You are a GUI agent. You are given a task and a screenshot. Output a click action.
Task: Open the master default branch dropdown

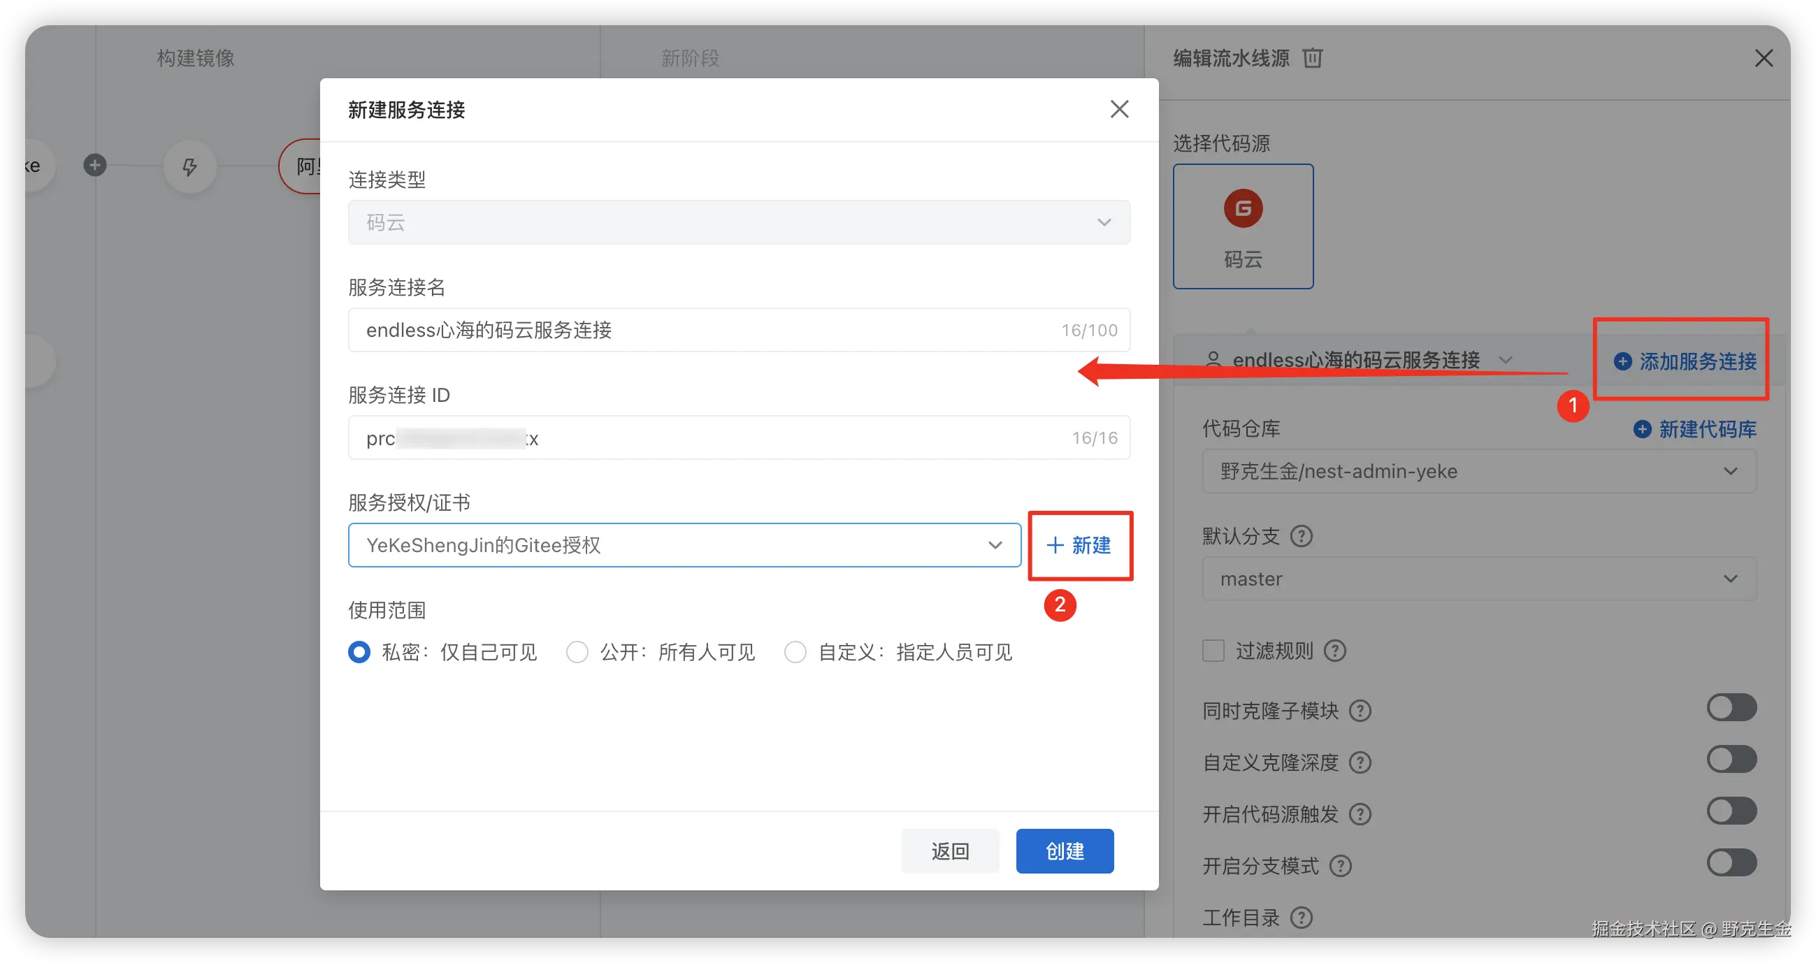click(1478, 579)
